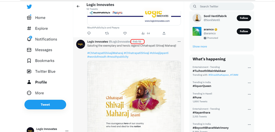Open options menu for #Pune trend
The height and width of the screenshot is (132, 275).
[249, 94]
